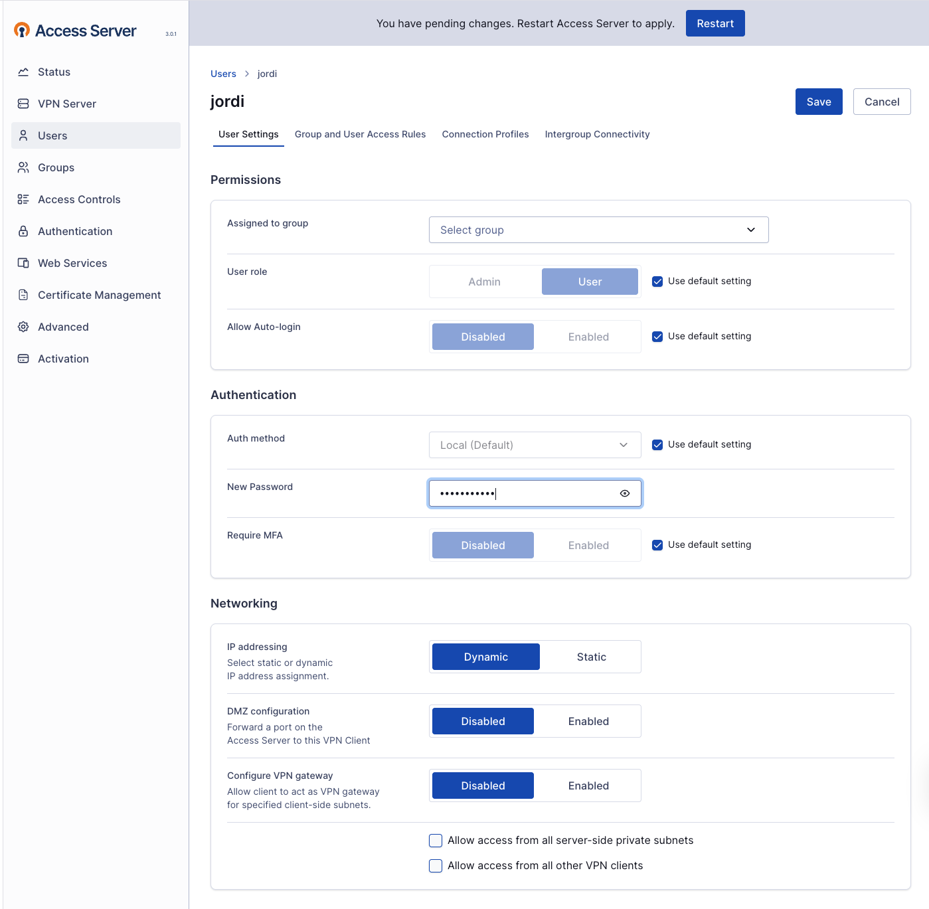
Task: Expand the Auth method dropdown
Action: (535, 445)
